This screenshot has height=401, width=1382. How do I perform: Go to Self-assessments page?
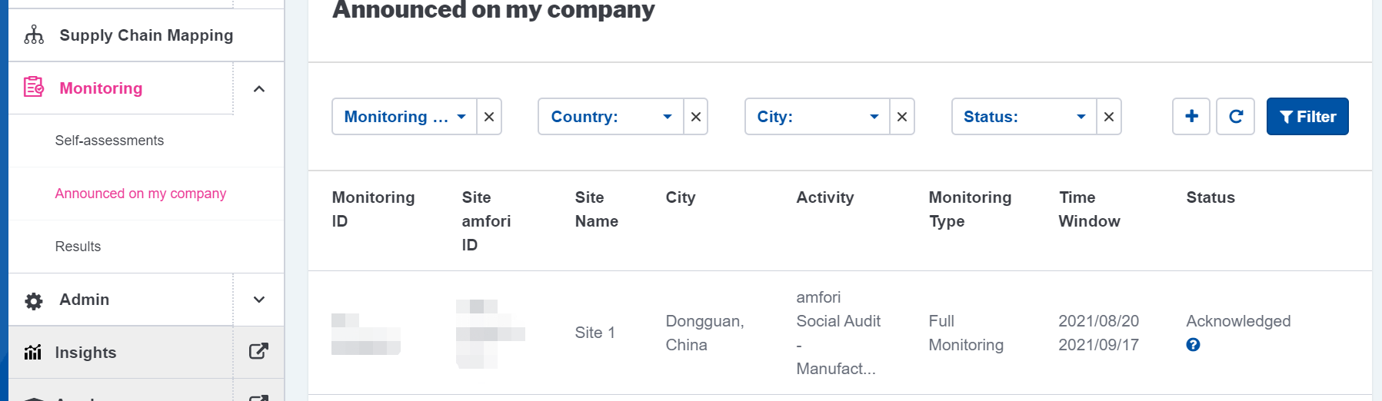(x=109, y=141)
